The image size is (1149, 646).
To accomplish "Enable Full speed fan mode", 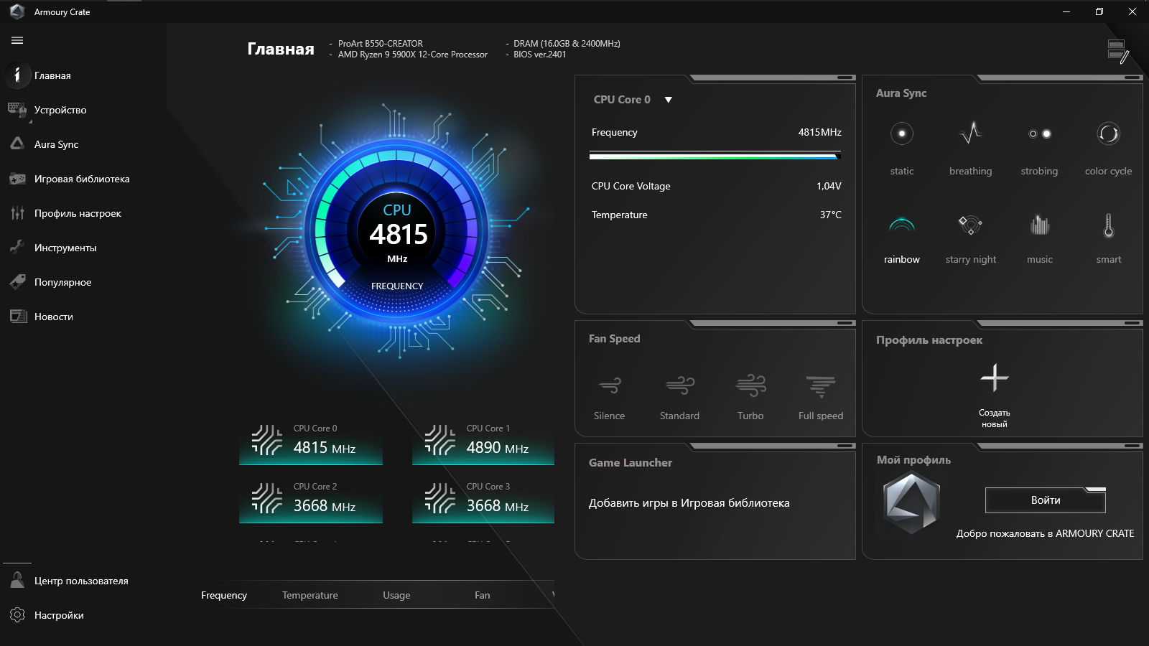I will pyautogui.click(x=819, y=395).
